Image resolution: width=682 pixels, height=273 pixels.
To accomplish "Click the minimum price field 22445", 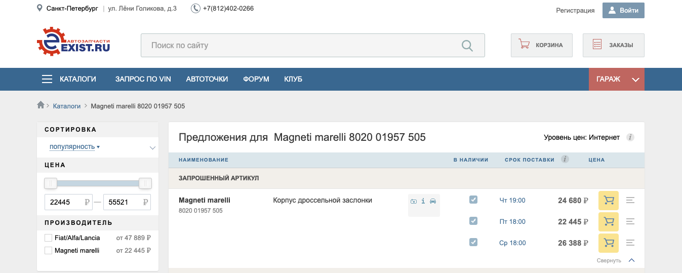I will tap(69, 202).
